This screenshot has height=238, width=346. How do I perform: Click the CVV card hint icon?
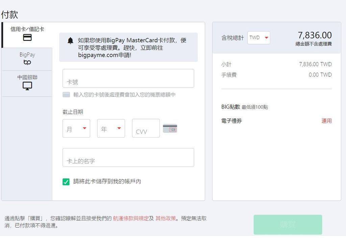coord(170,128)
